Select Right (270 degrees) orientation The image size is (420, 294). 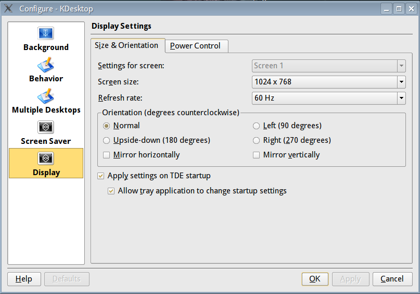pyautogui.click(x=257, y=140)
